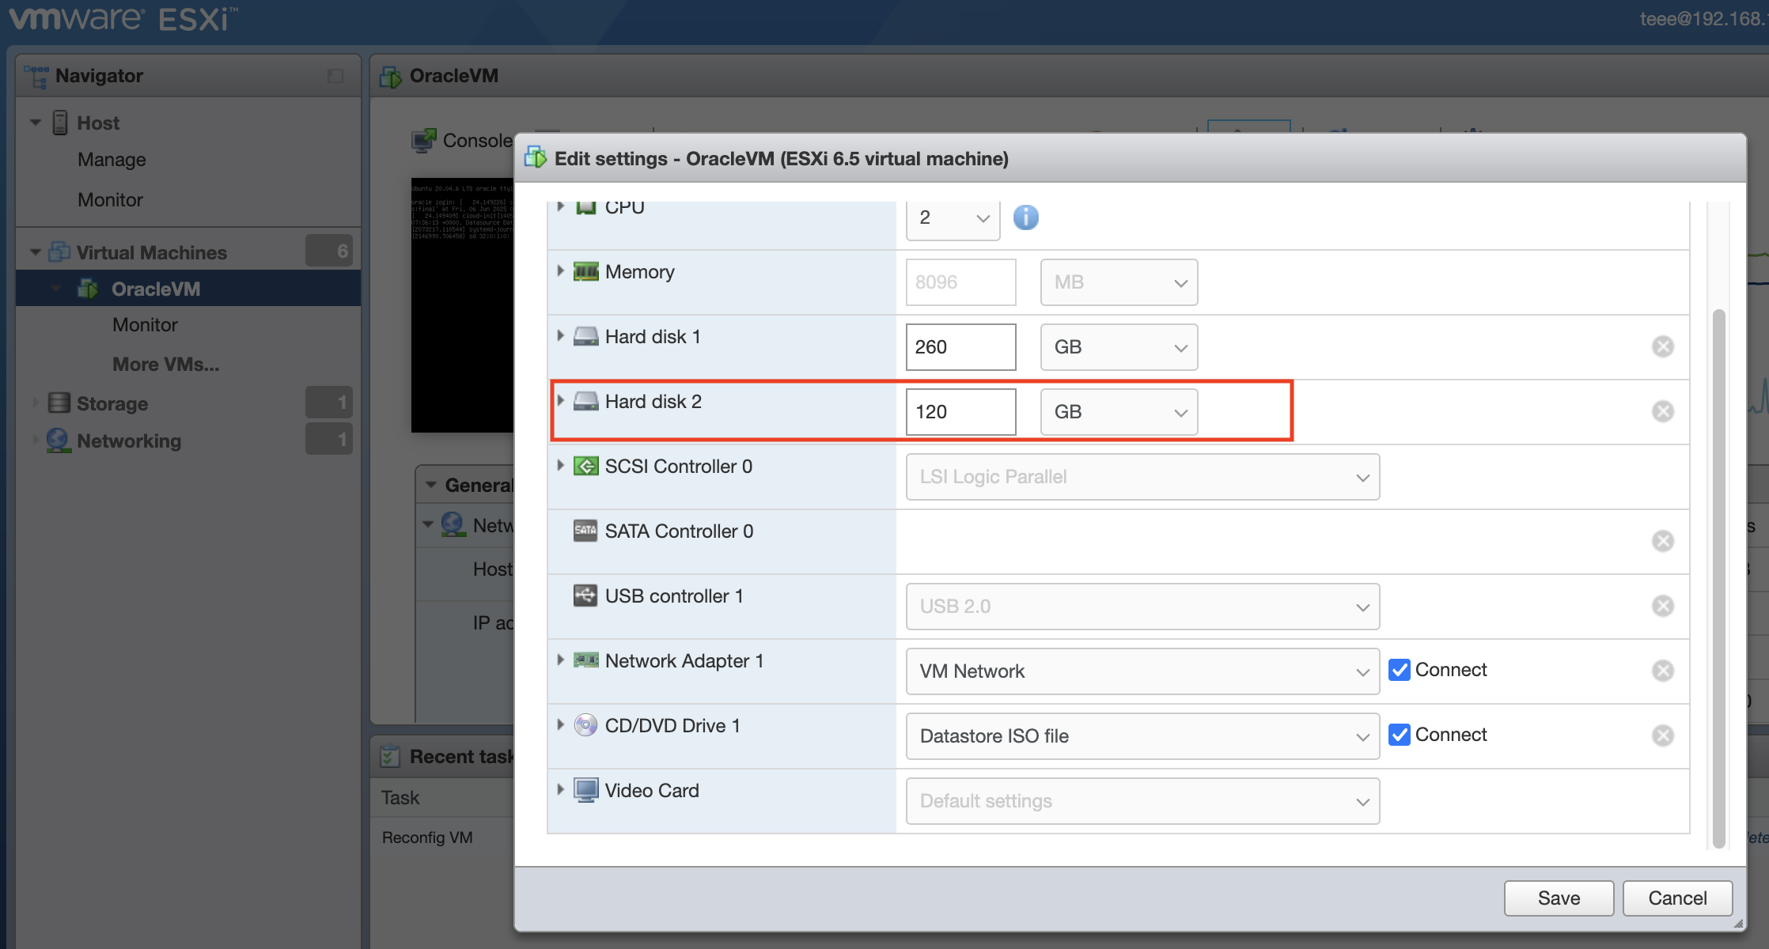
Task: Open More VMs... in Navigator
Action: [165, 364]
